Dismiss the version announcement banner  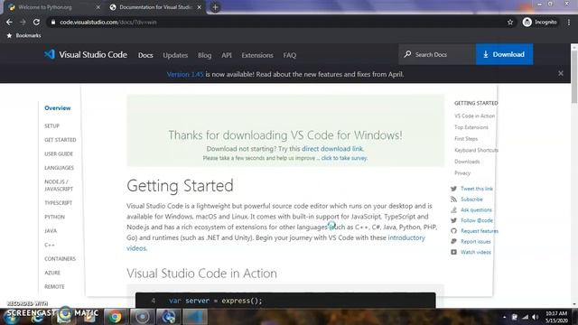[561, 74]
